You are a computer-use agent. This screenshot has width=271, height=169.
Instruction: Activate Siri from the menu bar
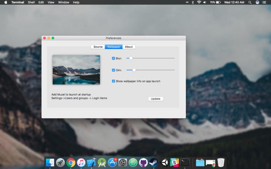tap(257, 2)
